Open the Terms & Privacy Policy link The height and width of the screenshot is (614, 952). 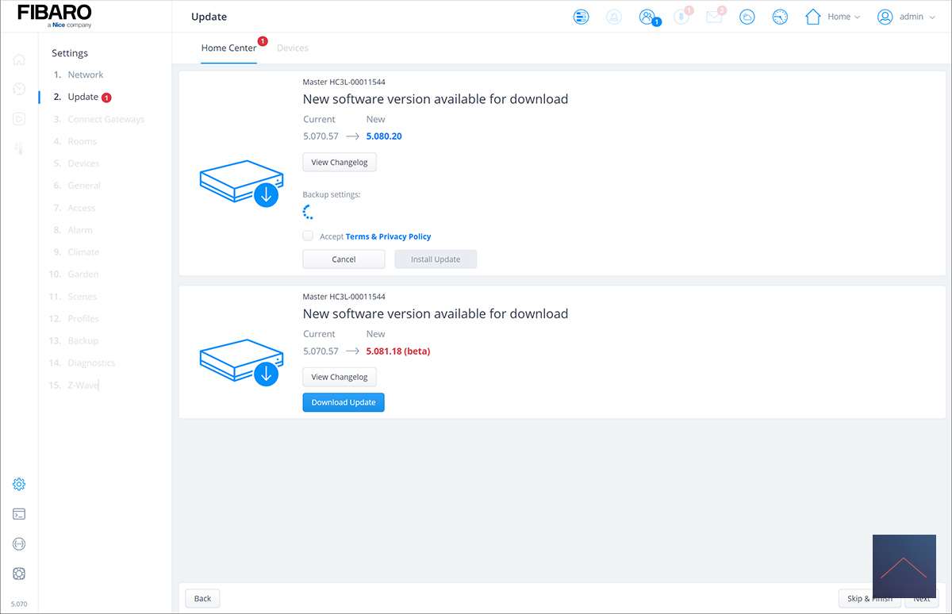[x=388, y=236]
